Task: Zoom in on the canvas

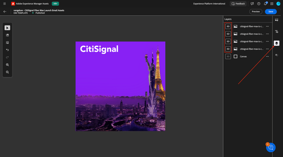Action: click(x=8, y=65)
